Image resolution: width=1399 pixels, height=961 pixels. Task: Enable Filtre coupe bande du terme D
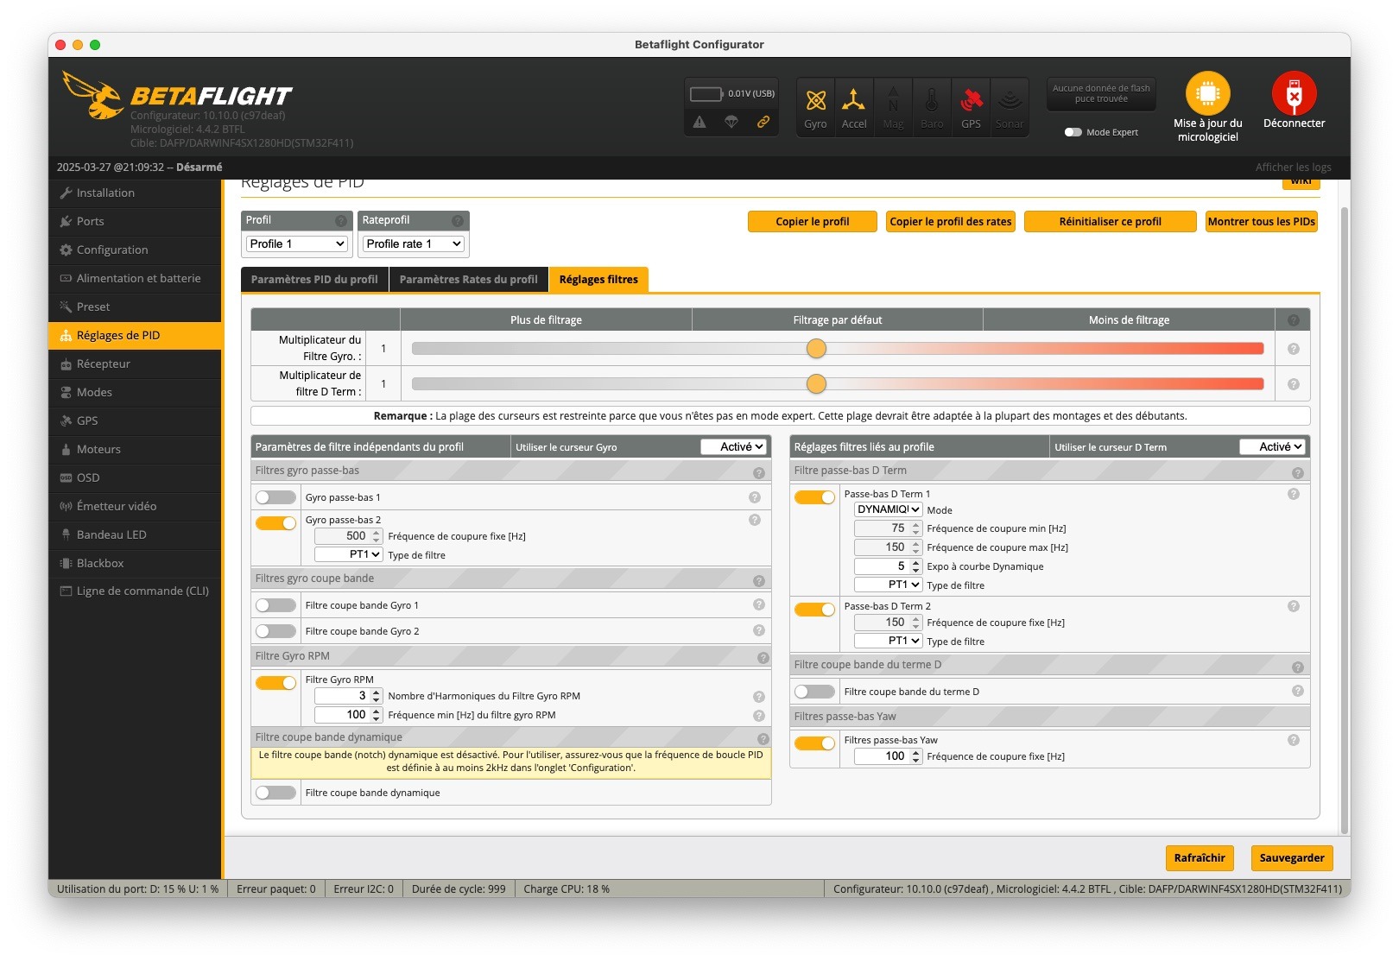814,692
